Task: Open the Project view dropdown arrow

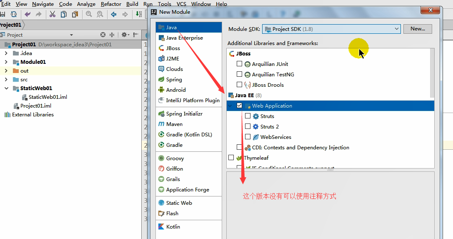Action: click(x=71, y=35)
